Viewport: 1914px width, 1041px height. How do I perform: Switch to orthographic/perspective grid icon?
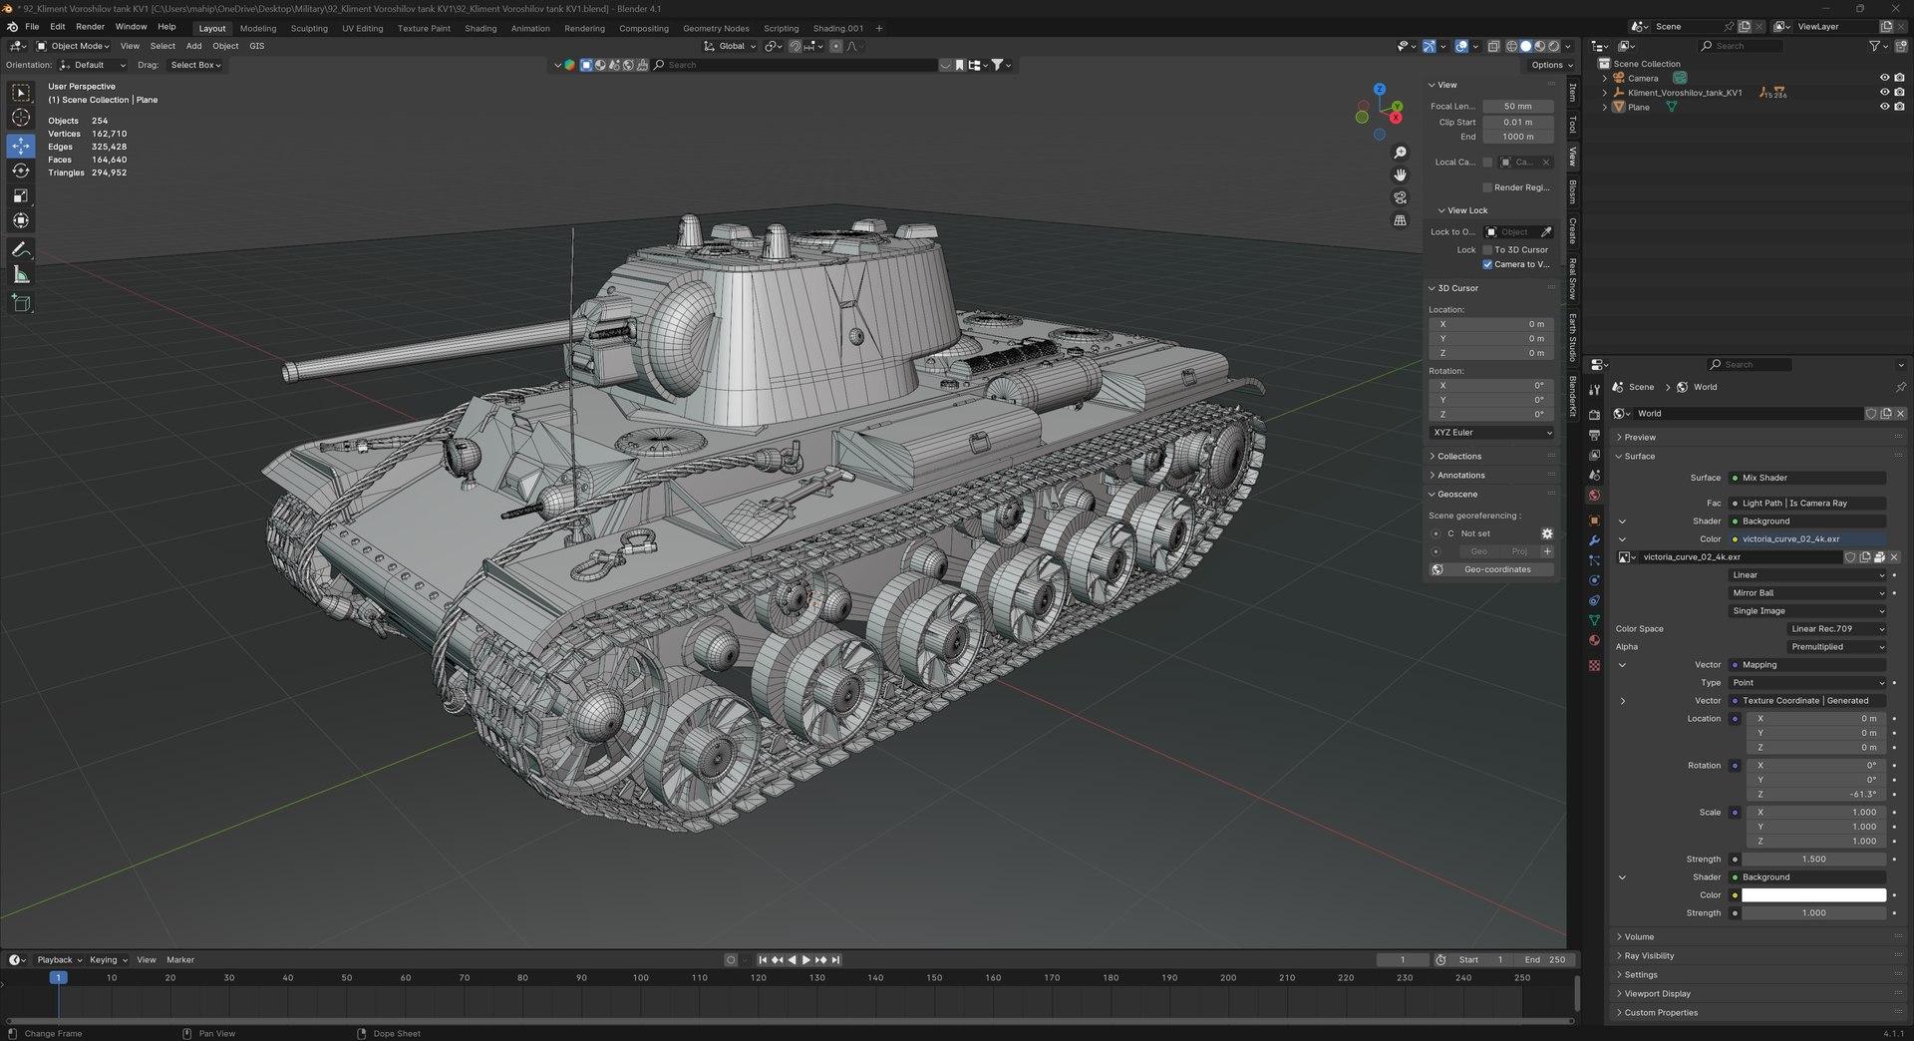click(1401, 220)
